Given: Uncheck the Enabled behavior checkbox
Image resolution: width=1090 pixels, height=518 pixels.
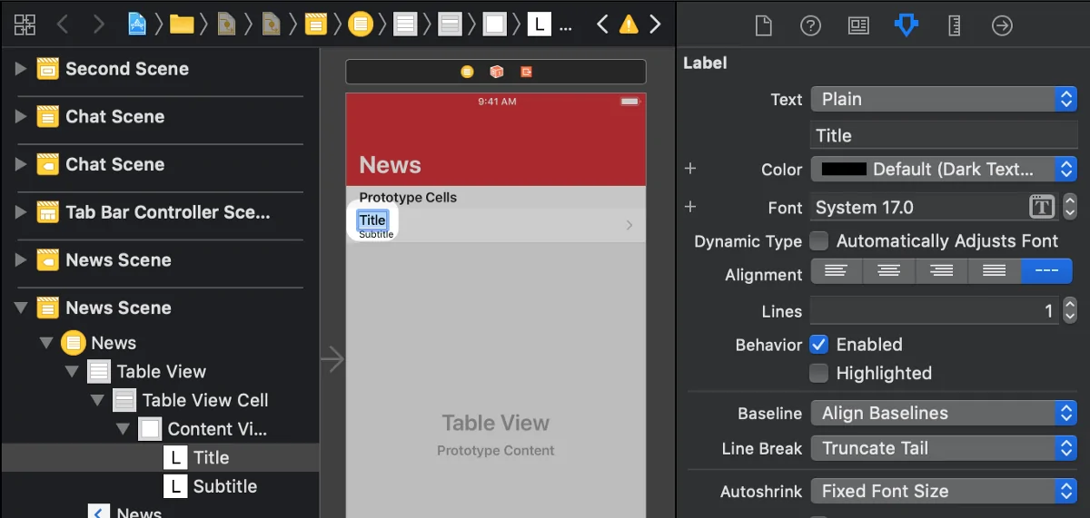Looking at the screenshot, I should [819, 345].
